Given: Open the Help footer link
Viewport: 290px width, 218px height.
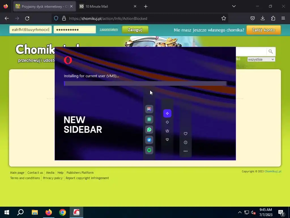Looking at the screenshot, I should [60, 173].
